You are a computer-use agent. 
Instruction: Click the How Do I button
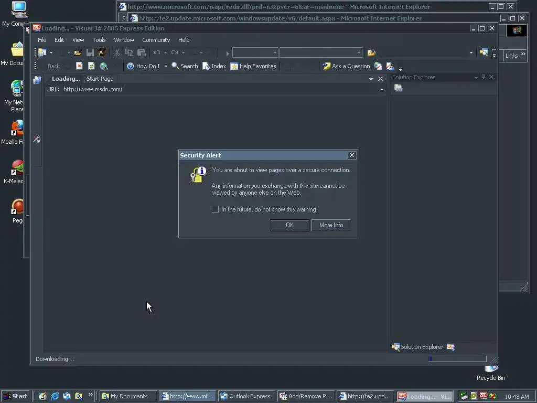pyautogui.click(x=144, y=66)
